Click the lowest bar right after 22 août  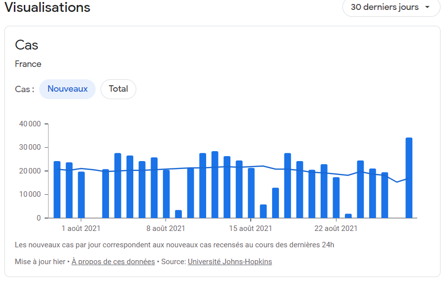348,216
